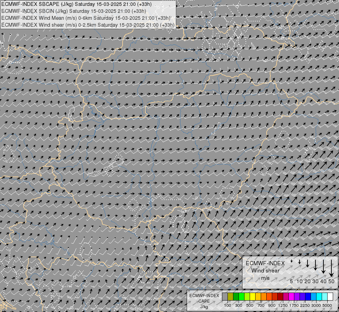Select the SBCAPE (J/kg) title line
Screen dimensions: 339x312
point(77,4)
